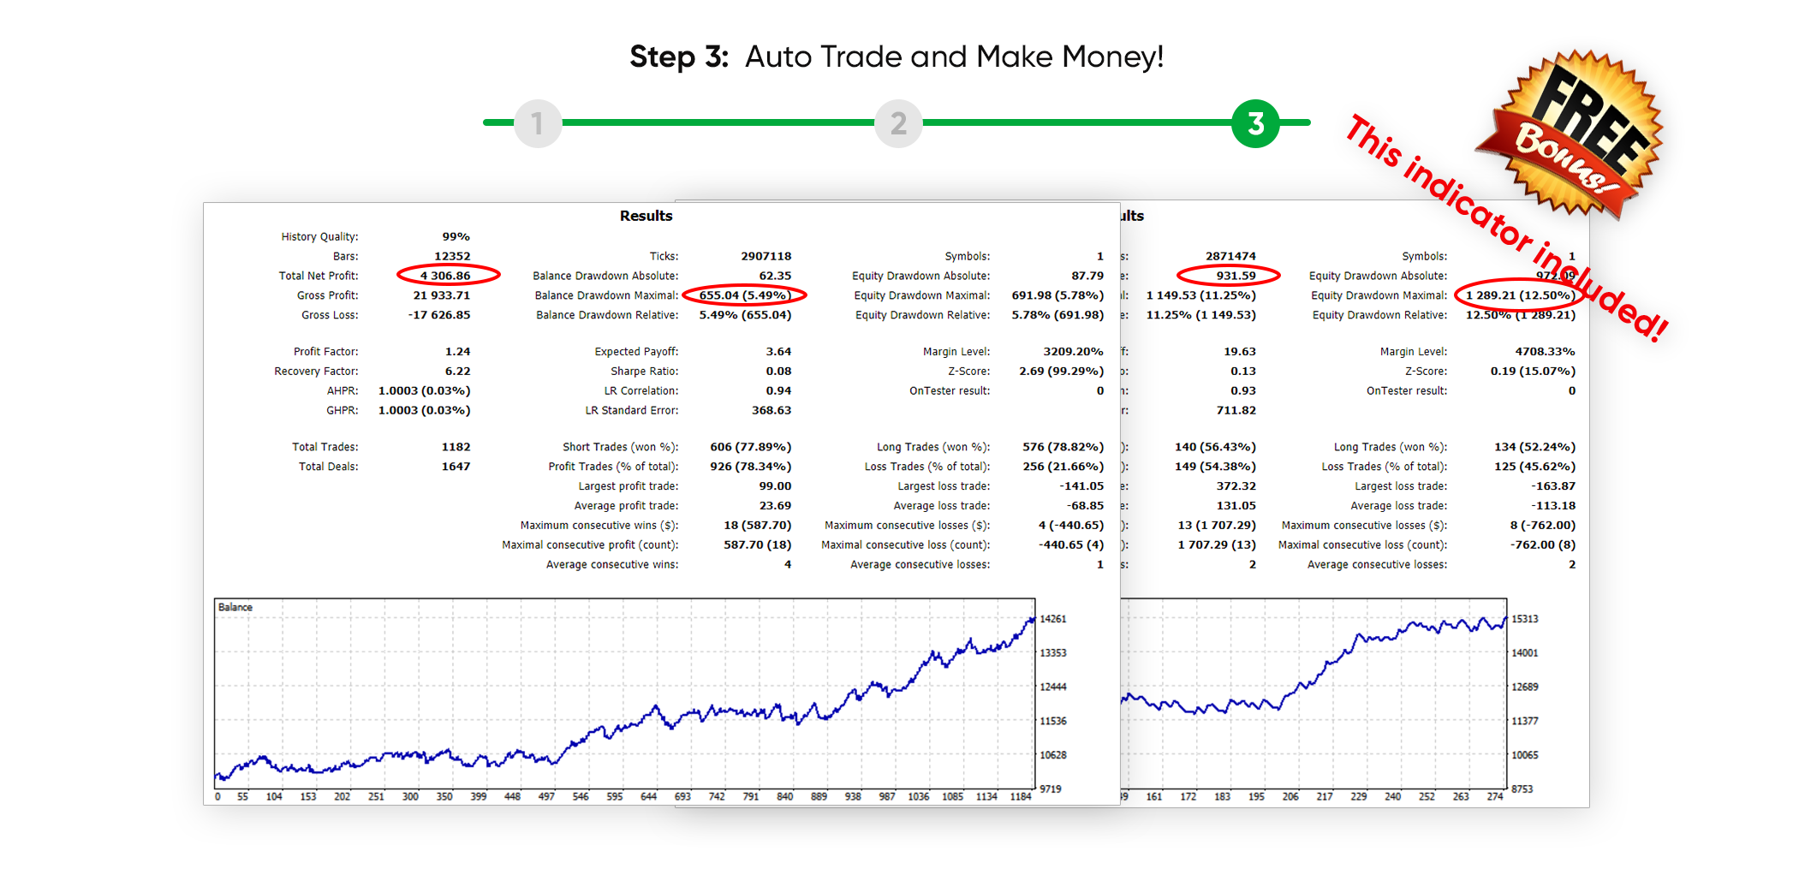The width and height of the screenshot is (1793, 875).
Task: Click the 'Balance' label on the left chart
Action: coord(235,607)
